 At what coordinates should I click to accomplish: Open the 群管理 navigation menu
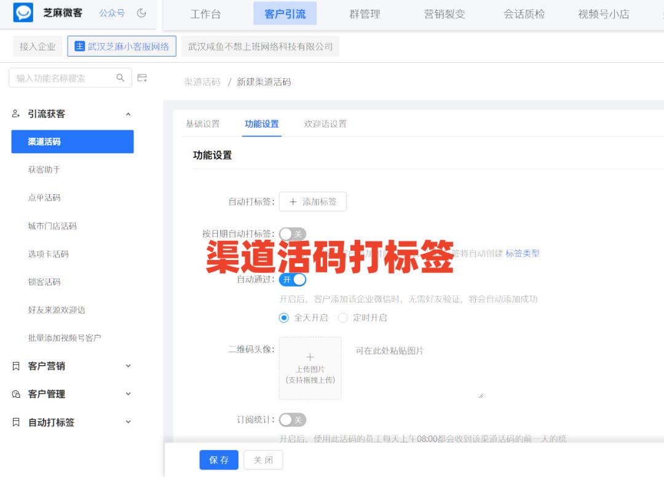(x=364, y=14)
